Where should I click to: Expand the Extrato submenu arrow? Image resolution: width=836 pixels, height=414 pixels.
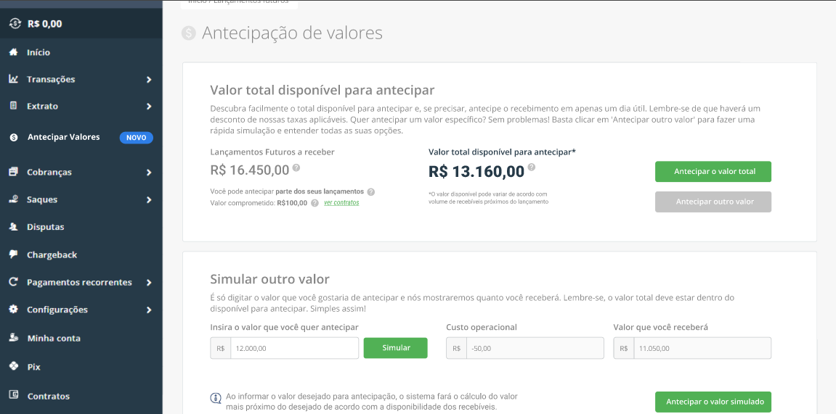[149, 107]
